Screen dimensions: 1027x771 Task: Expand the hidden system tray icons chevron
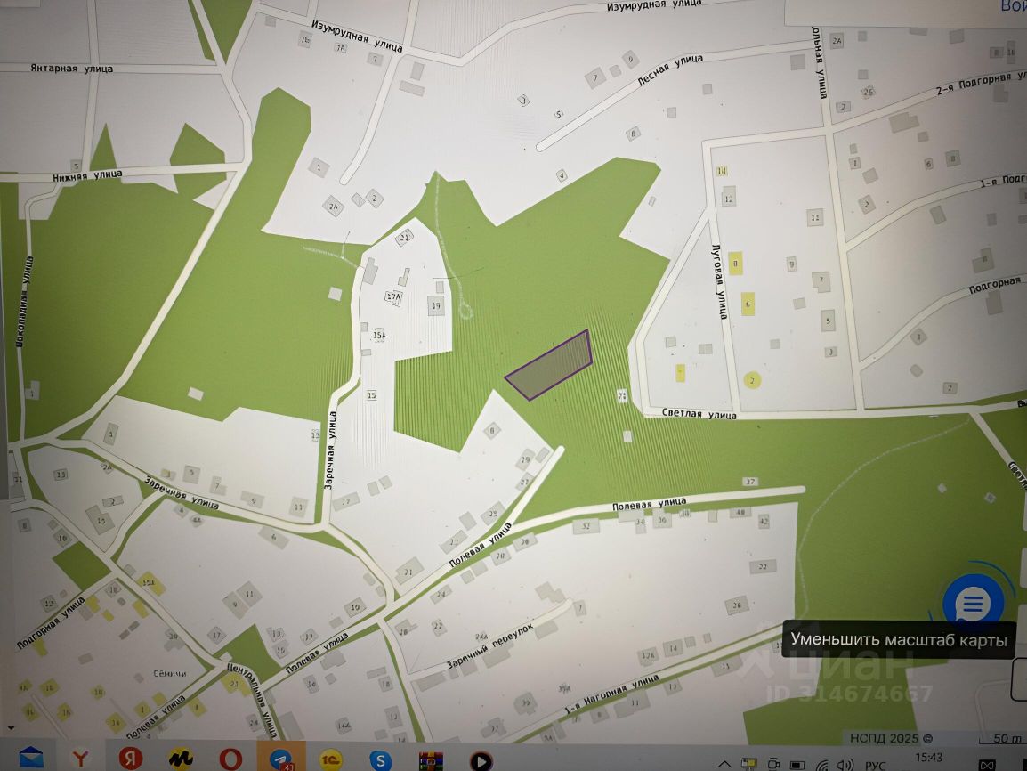[724, 764]
